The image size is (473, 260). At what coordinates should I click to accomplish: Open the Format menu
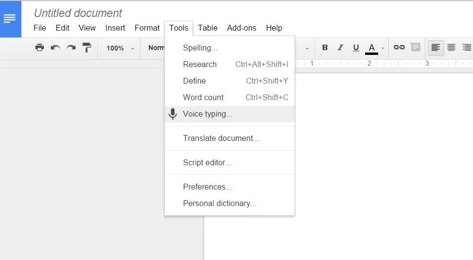click(x=147, y=28)
